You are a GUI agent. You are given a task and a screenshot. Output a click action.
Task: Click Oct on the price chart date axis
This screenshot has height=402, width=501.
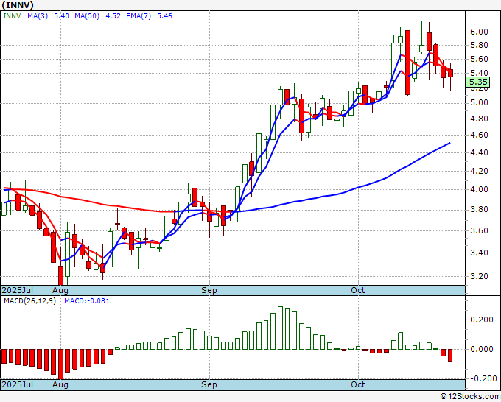(x=357, y=290)
